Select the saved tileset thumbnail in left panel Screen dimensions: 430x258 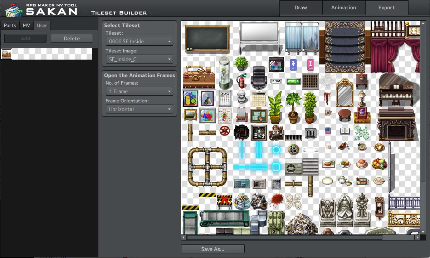[6, 54]
